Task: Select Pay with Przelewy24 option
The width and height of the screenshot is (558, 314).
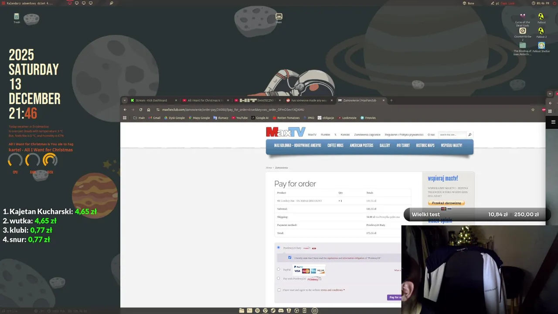Action: click(279, 278)
